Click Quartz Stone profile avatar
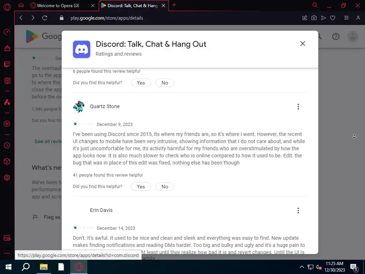Viewport: 365px width, 274px height. click(x=79, y=106)
